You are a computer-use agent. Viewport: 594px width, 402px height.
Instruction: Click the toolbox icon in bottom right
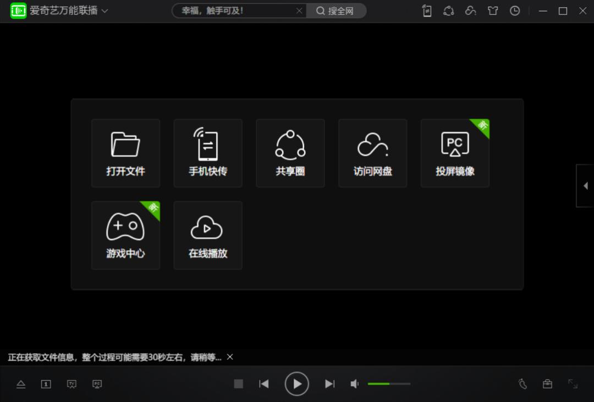(x=548, y=384)
